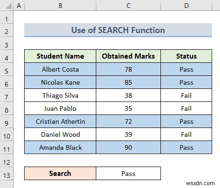Select Amanda Black's marks cell 90
This screenshot has height=188, width=220.
[128, 148]
